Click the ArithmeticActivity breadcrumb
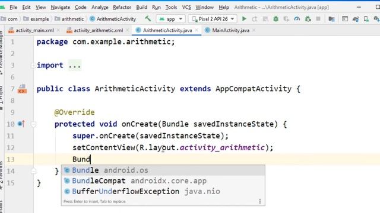Viewport: 380px width, 213px height. tap(113, 19)
